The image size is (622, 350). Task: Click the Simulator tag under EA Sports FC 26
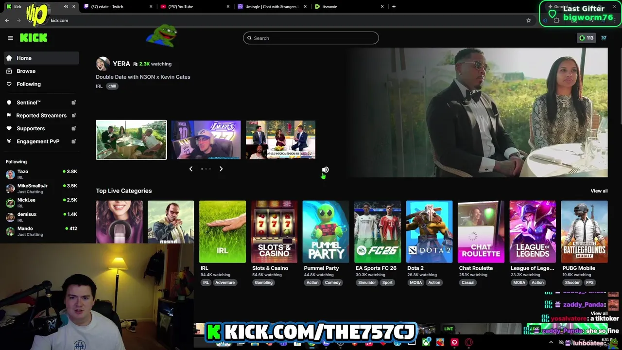click(x=367, y=282)
